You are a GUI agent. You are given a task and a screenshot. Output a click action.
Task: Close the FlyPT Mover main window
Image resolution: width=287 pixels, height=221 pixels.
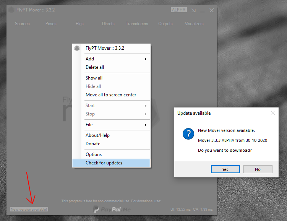[x=212, y=10]
